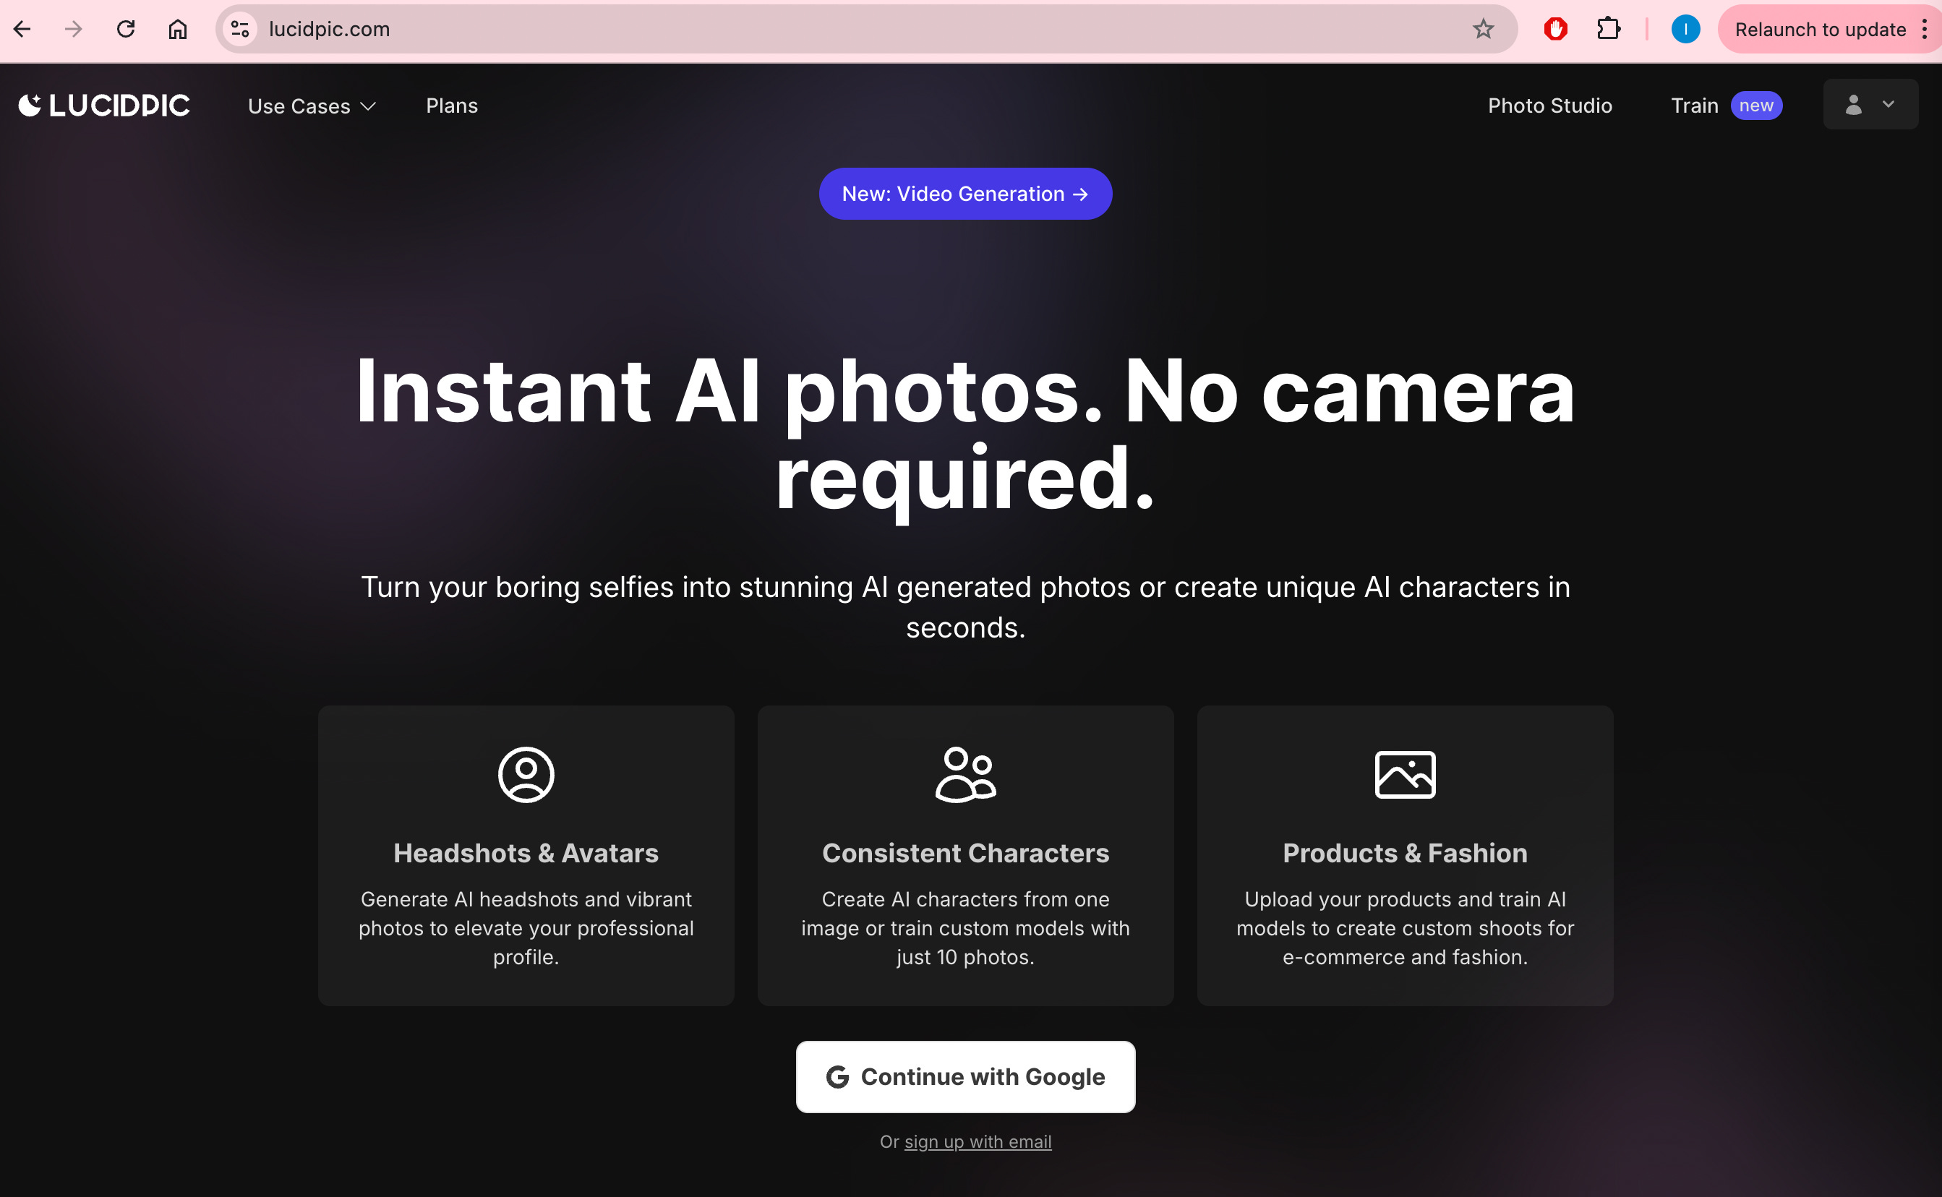The width and height of the screenshot is (1942, 1197).
Task: Open the user account dropdown
Action: pyautogui.click(x=1870, y=103)
